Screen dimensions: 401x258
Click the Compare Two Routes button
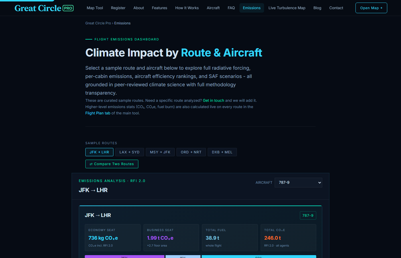coord(112,164)
